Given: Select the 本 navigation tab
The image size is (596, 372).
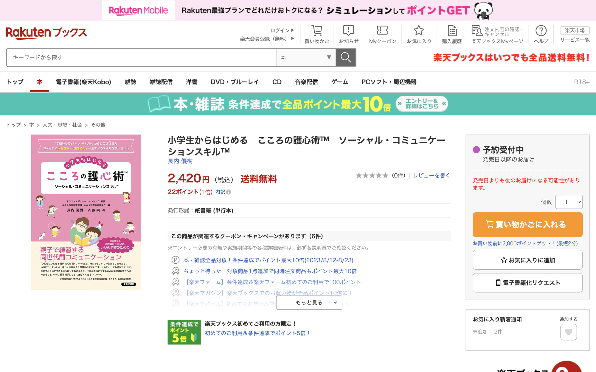Looking at the screenshot, I should [40, 82].
